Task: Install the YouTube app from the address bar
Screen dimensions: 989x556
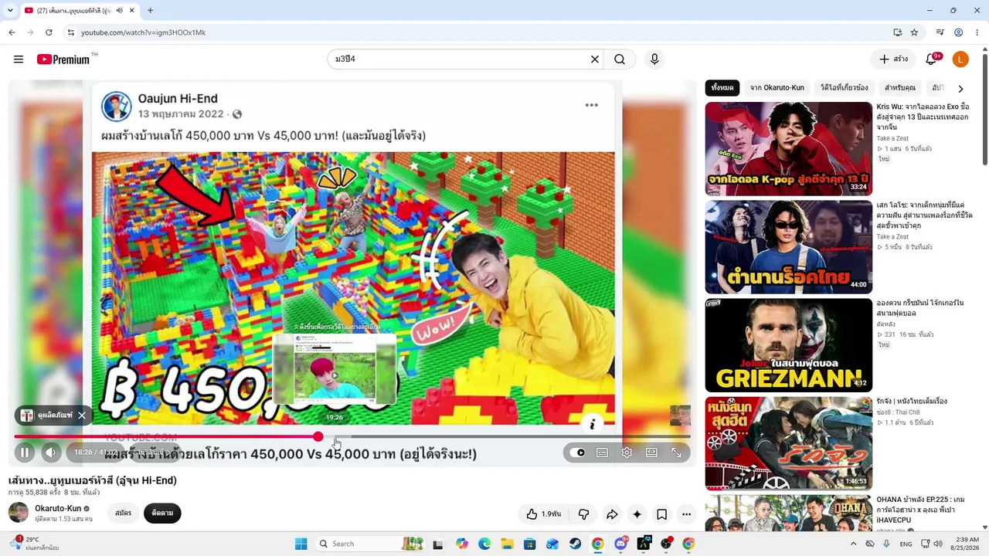Action: [897, 32]
